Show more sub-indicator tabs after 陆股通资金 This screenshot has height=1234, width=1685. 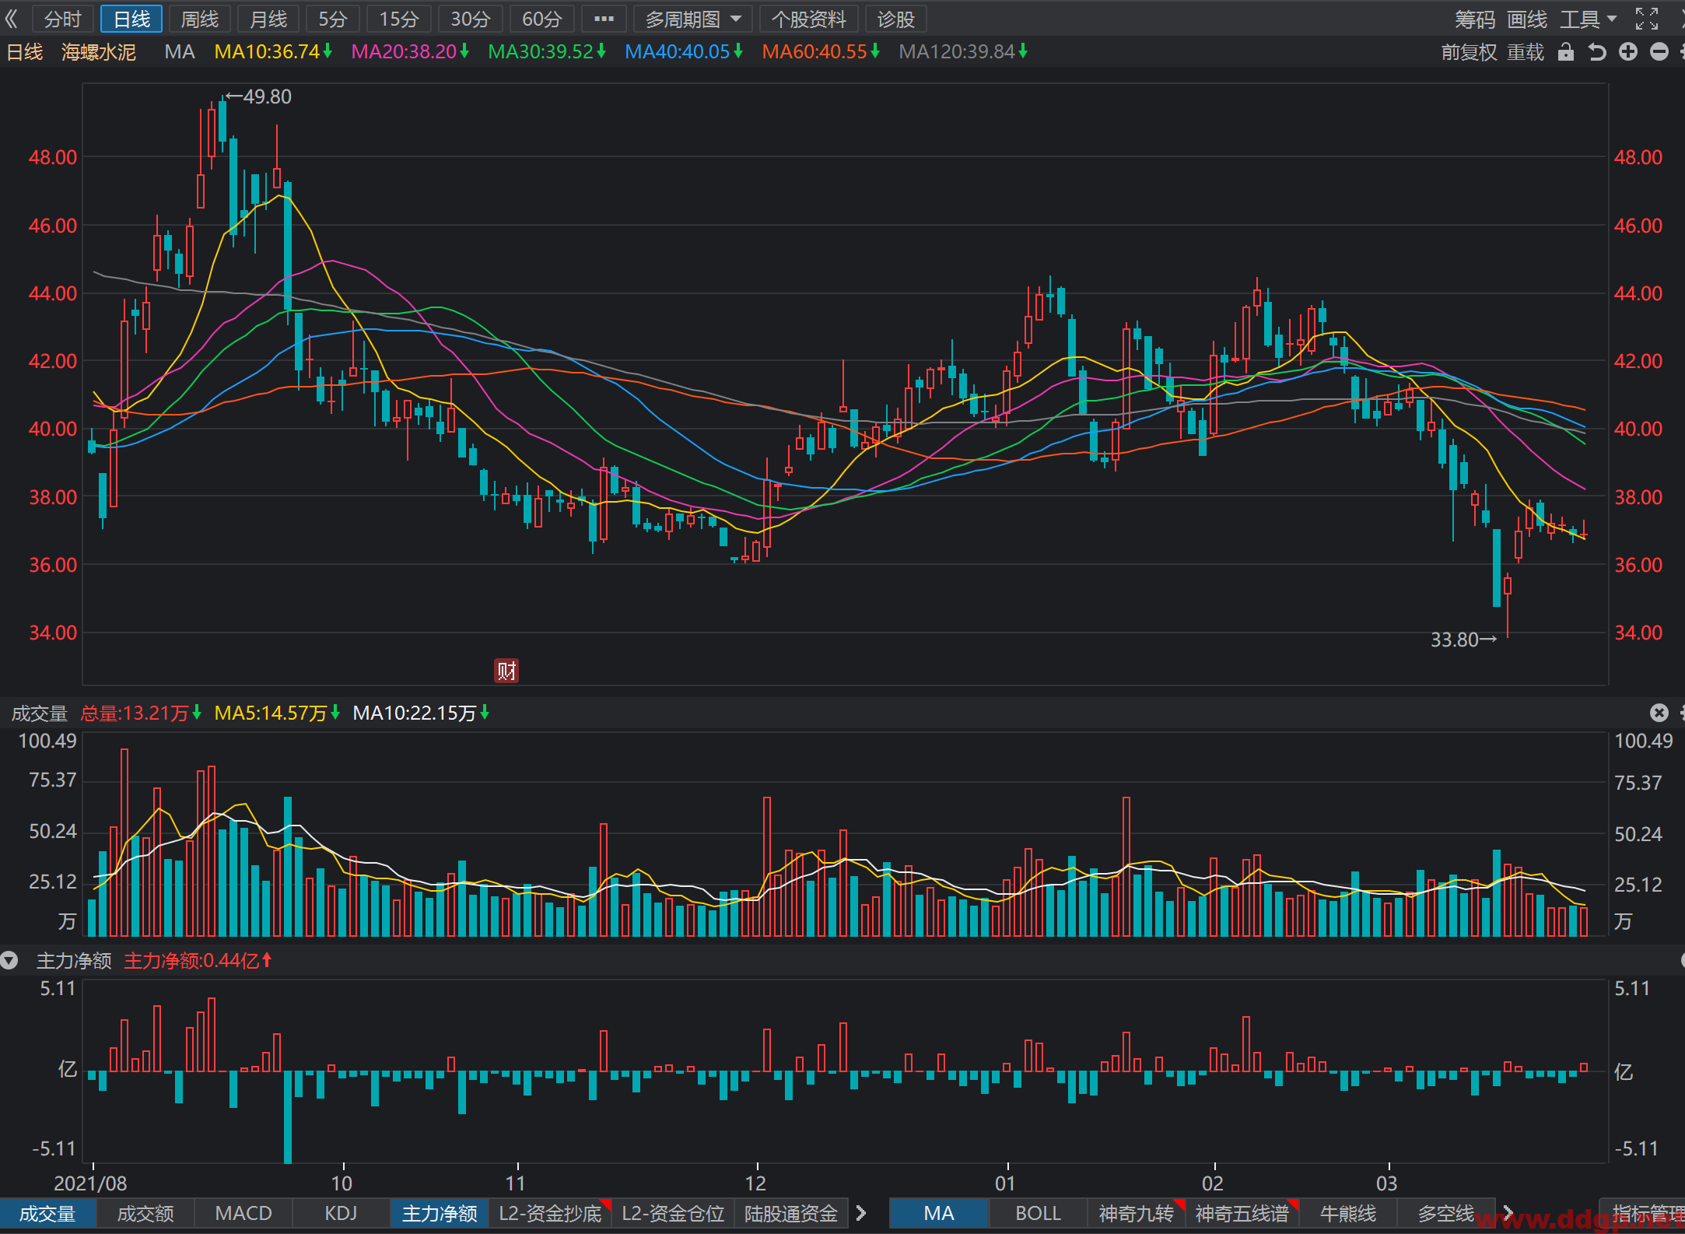860,1213
